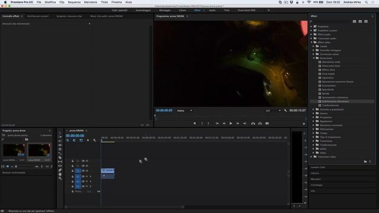Click Mark In button in Program monitor
The height and width of the screenshot is (213, 379).
tap(202, 124)
